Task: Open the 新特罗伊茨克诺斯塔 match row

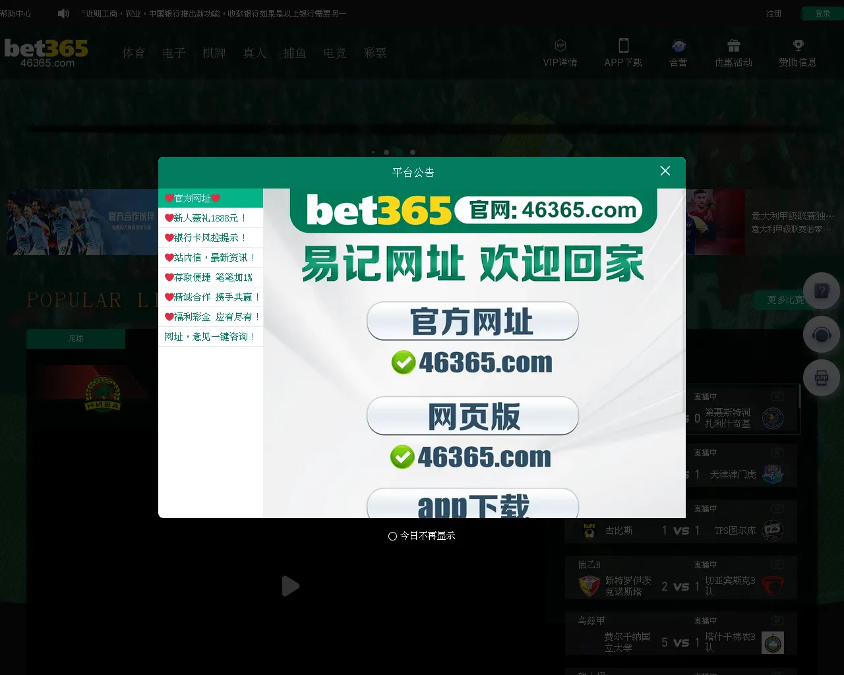Action: click(681, 577)
